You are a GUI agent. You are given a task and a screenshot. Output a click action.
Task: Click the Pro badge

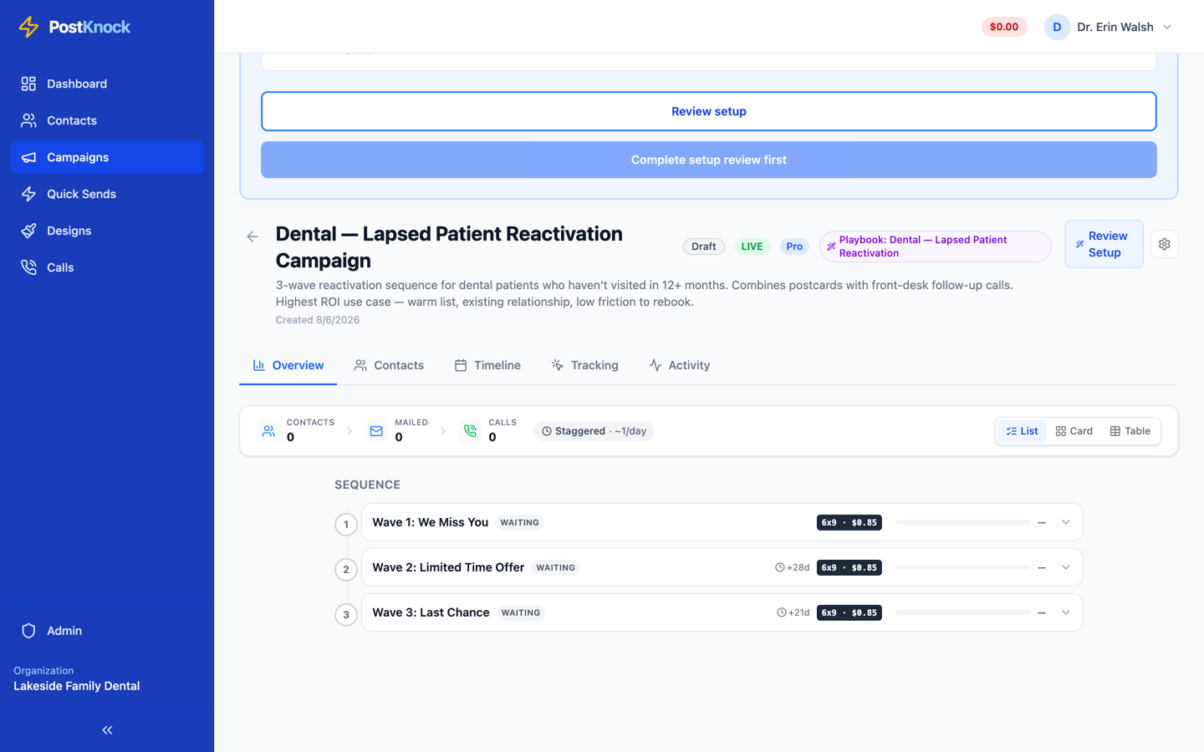point(794,246)
